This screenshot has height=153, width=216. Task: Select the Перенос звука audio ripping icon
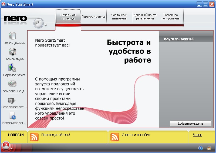13,68
